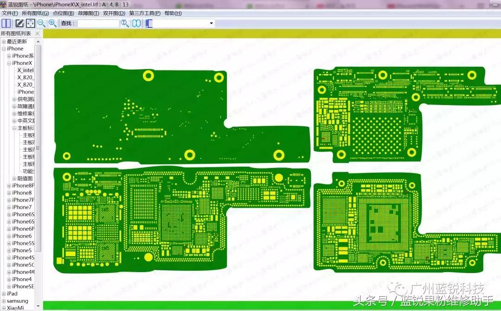Select the 主板标 tree item label
Image resolution: width=501 pixels, height=311 pixels.
pos(26,128)
